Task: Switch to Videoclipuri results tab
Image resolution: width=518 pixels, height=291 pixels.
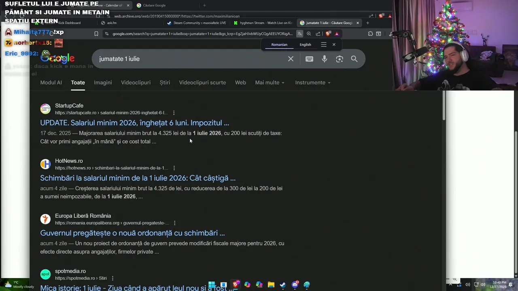Action: [x=136, y=82]
